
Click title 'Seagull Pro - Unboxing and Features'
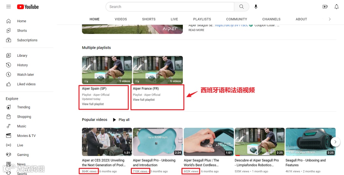coord(305,163)
